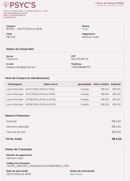Select the 28/08/2026 session row
130x181 pixels.
tap(63, 104)
